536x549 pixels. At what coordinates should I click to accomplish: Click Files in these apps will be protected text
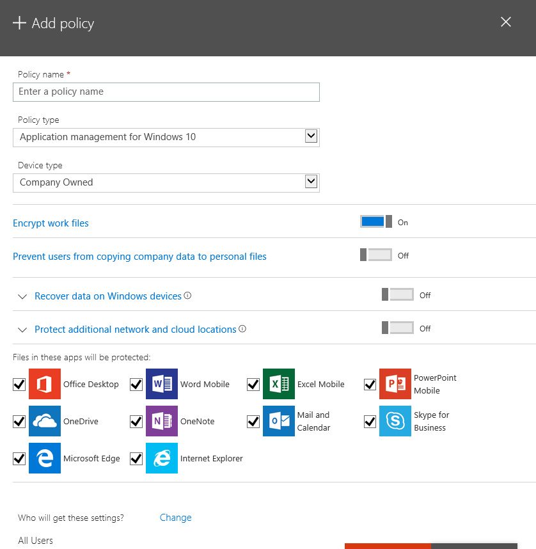click(x=82, y=358)
